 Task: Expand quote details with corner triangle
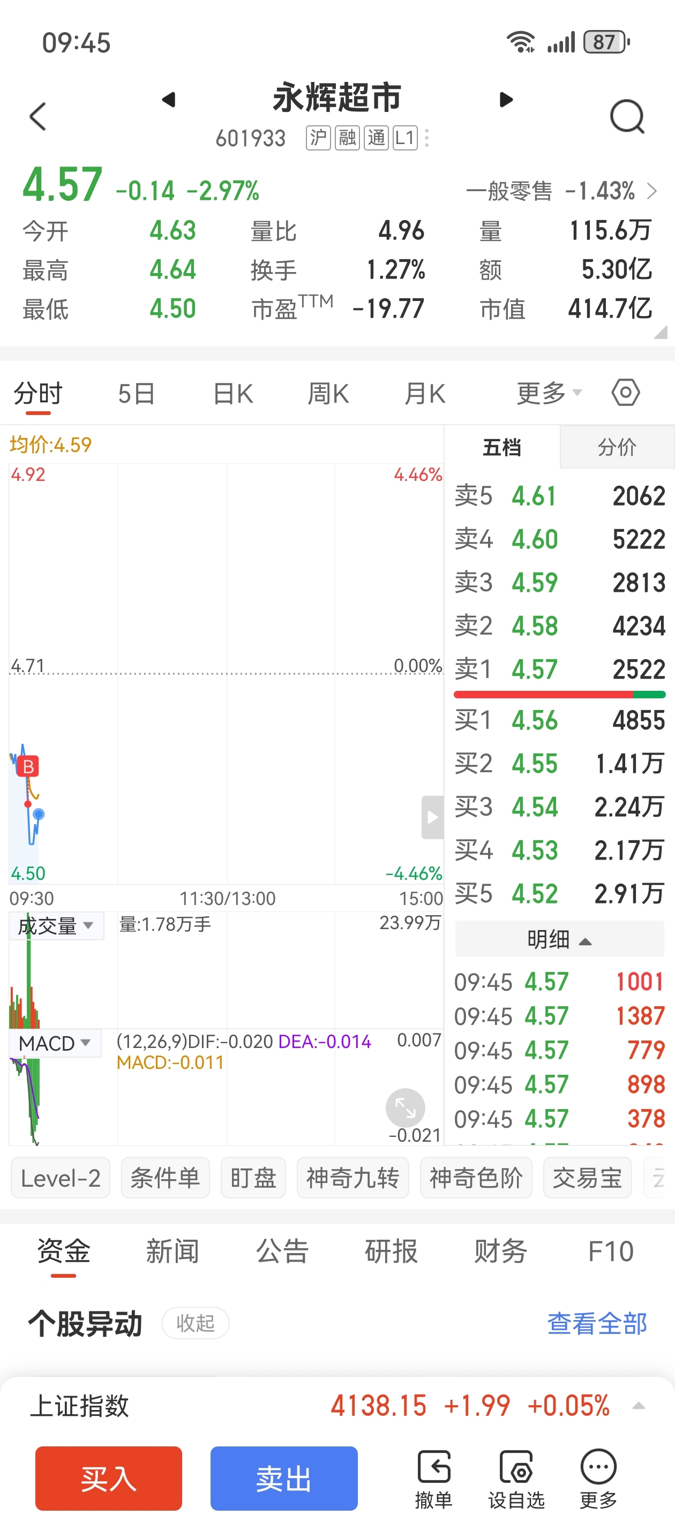coord(661,332)
